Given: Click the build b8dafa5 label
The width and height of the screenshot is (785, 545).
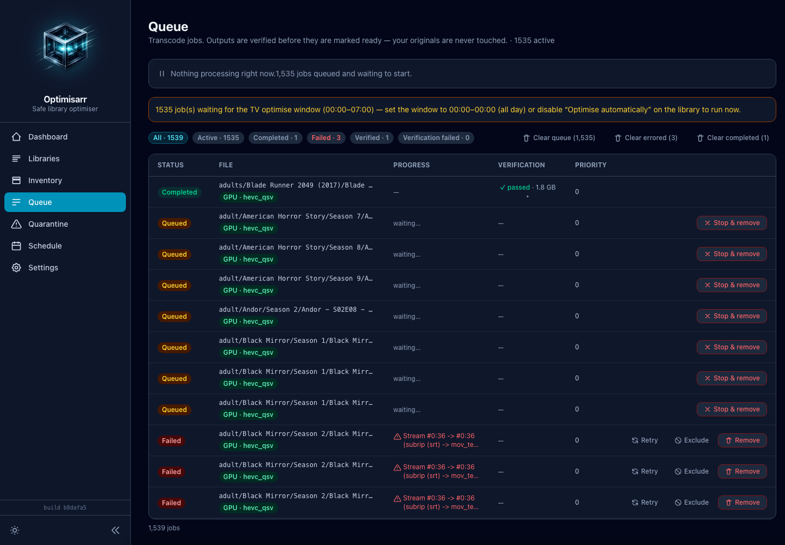Looking at the screenshot, I should tap(65, 507).
